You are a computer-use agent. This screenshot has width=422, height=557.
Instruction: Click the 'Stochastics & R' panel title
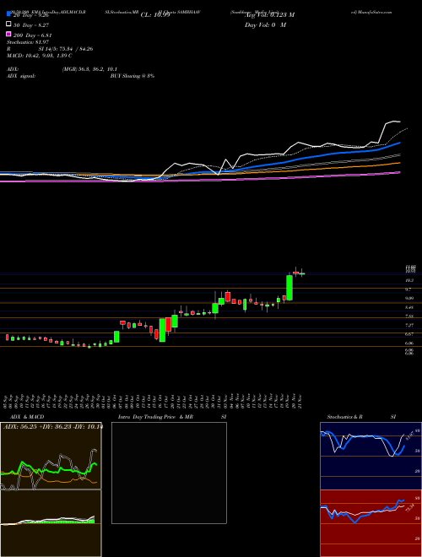[x=344, y=417]
